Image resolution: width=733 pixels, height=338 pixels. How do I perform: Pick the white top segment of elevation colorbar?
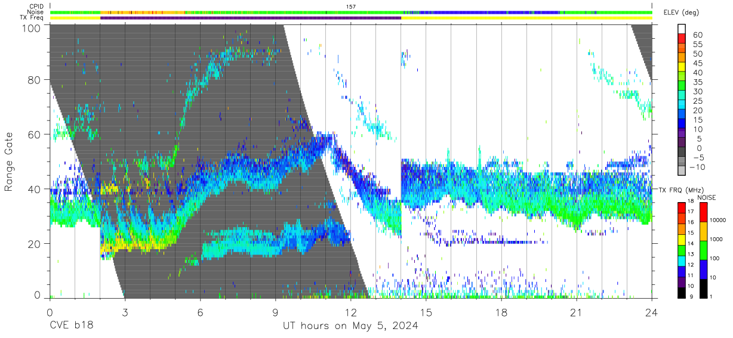pyautogui.click(x=683, y=29)
